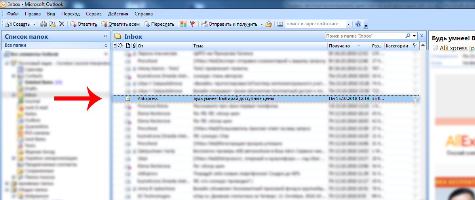Expand the Создать dropdown arrow
Screen dimensions: 475x200
34,24
